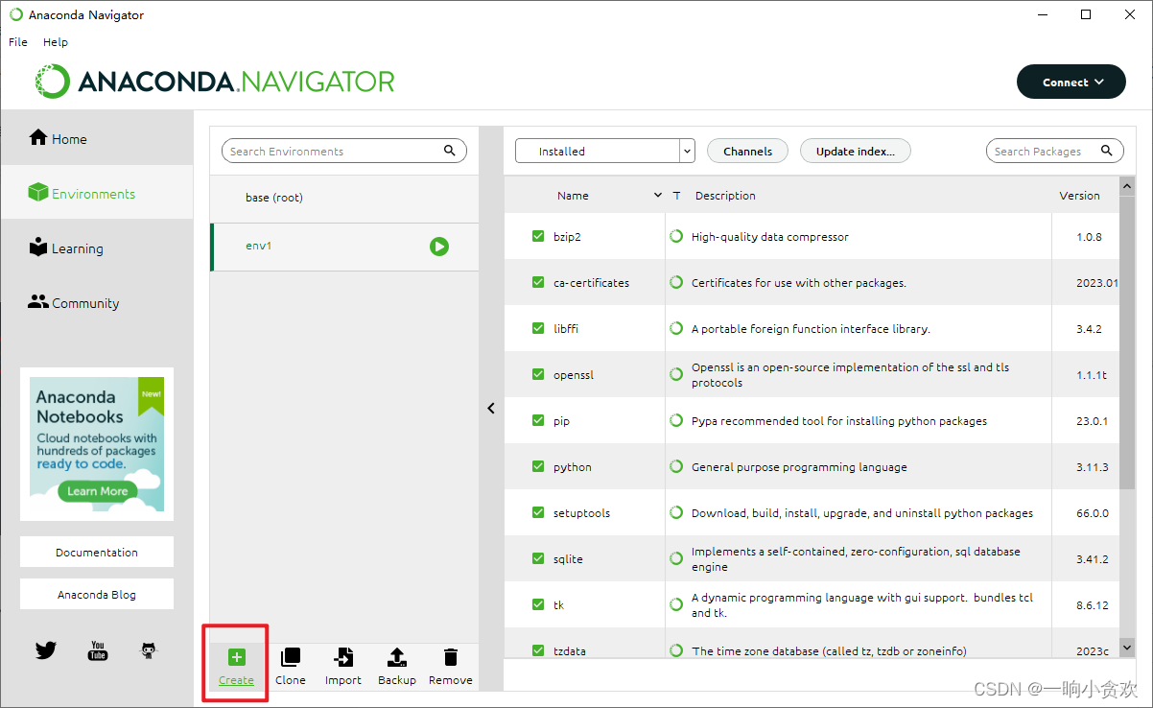Toggle the tk package checkbox
Screen dimensions: 1153x708
(x=538, y=604)
